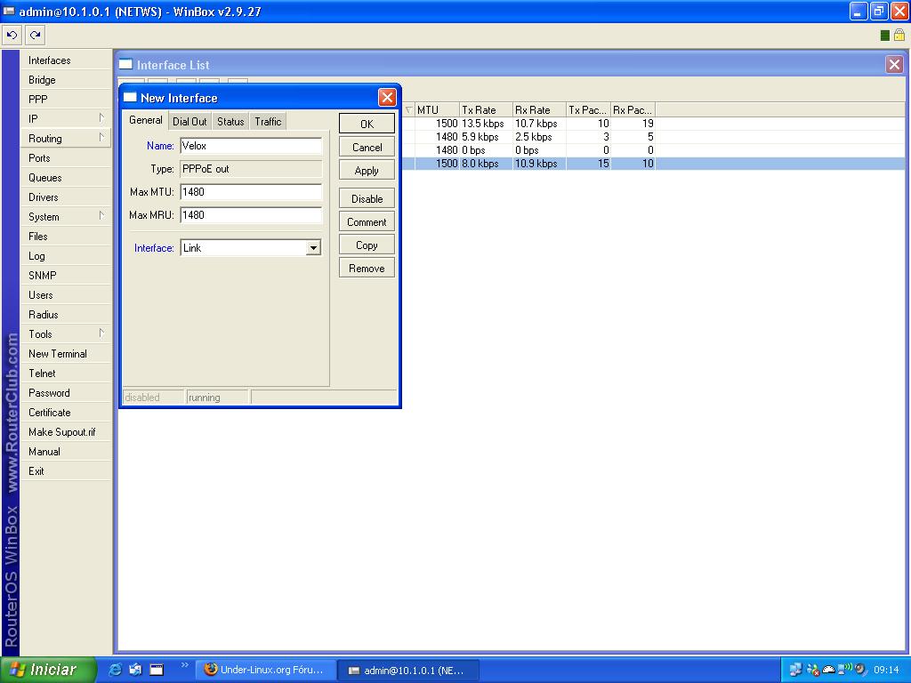Click OK in New Interface dialog

click(x=367, y=124)
